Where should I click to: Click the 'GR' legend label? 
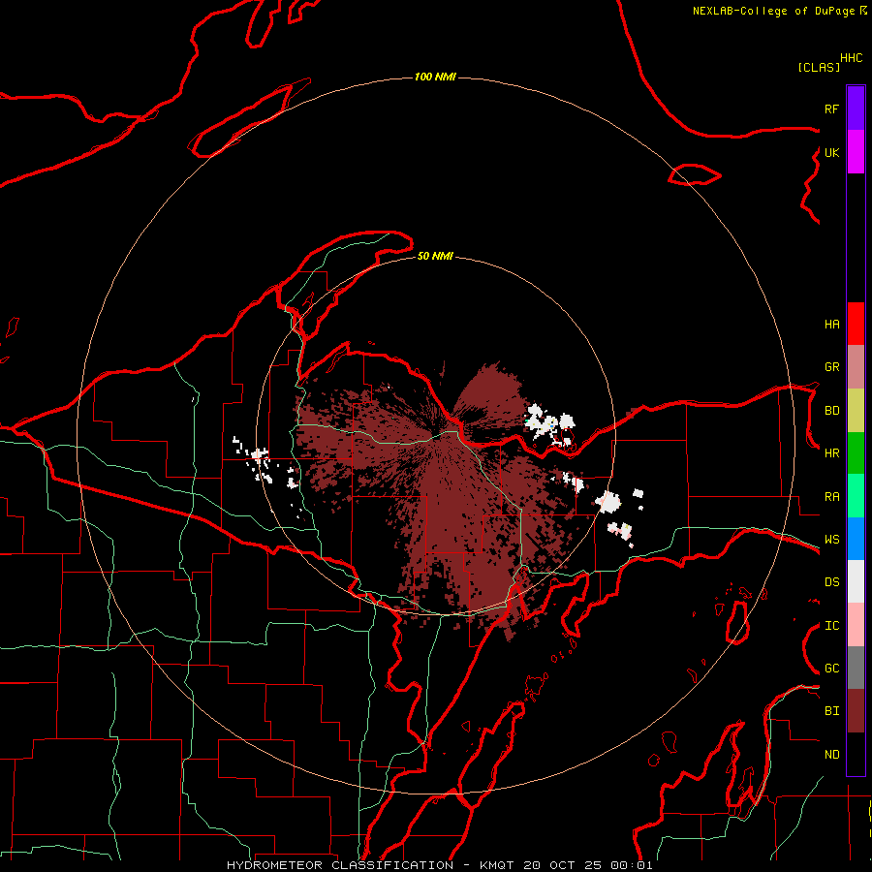831,367
